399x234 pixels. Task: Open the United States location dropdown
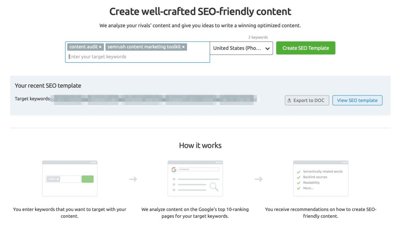coord(242,49)
